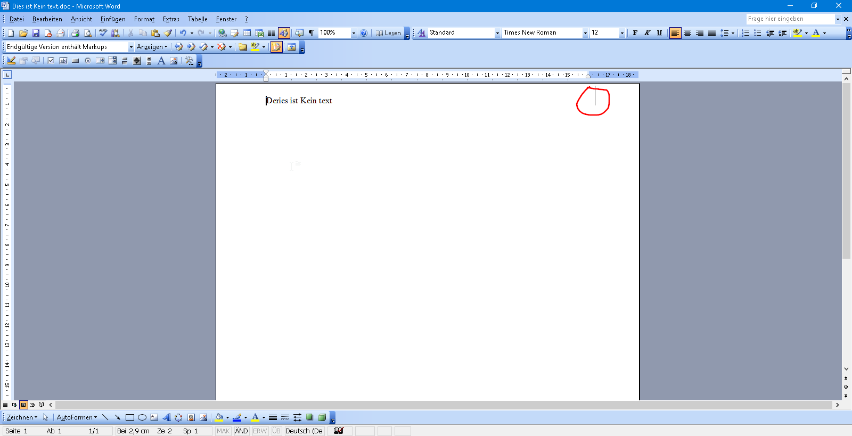Viewport: 852px width, 436px height.
Task: Click the format painter brush icon
Action: click(168, 33)
